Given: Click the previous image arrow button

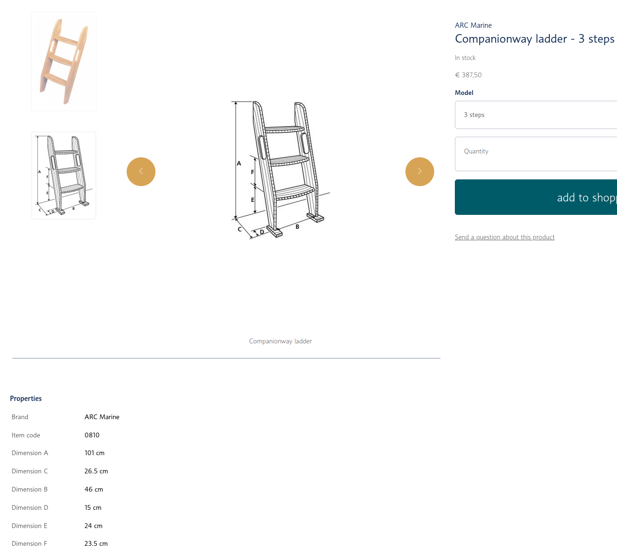Looking at the screenshot, I should tap(141, 172).
